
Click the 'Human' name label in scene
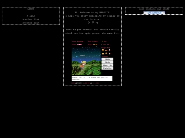(x=83, y=56)
